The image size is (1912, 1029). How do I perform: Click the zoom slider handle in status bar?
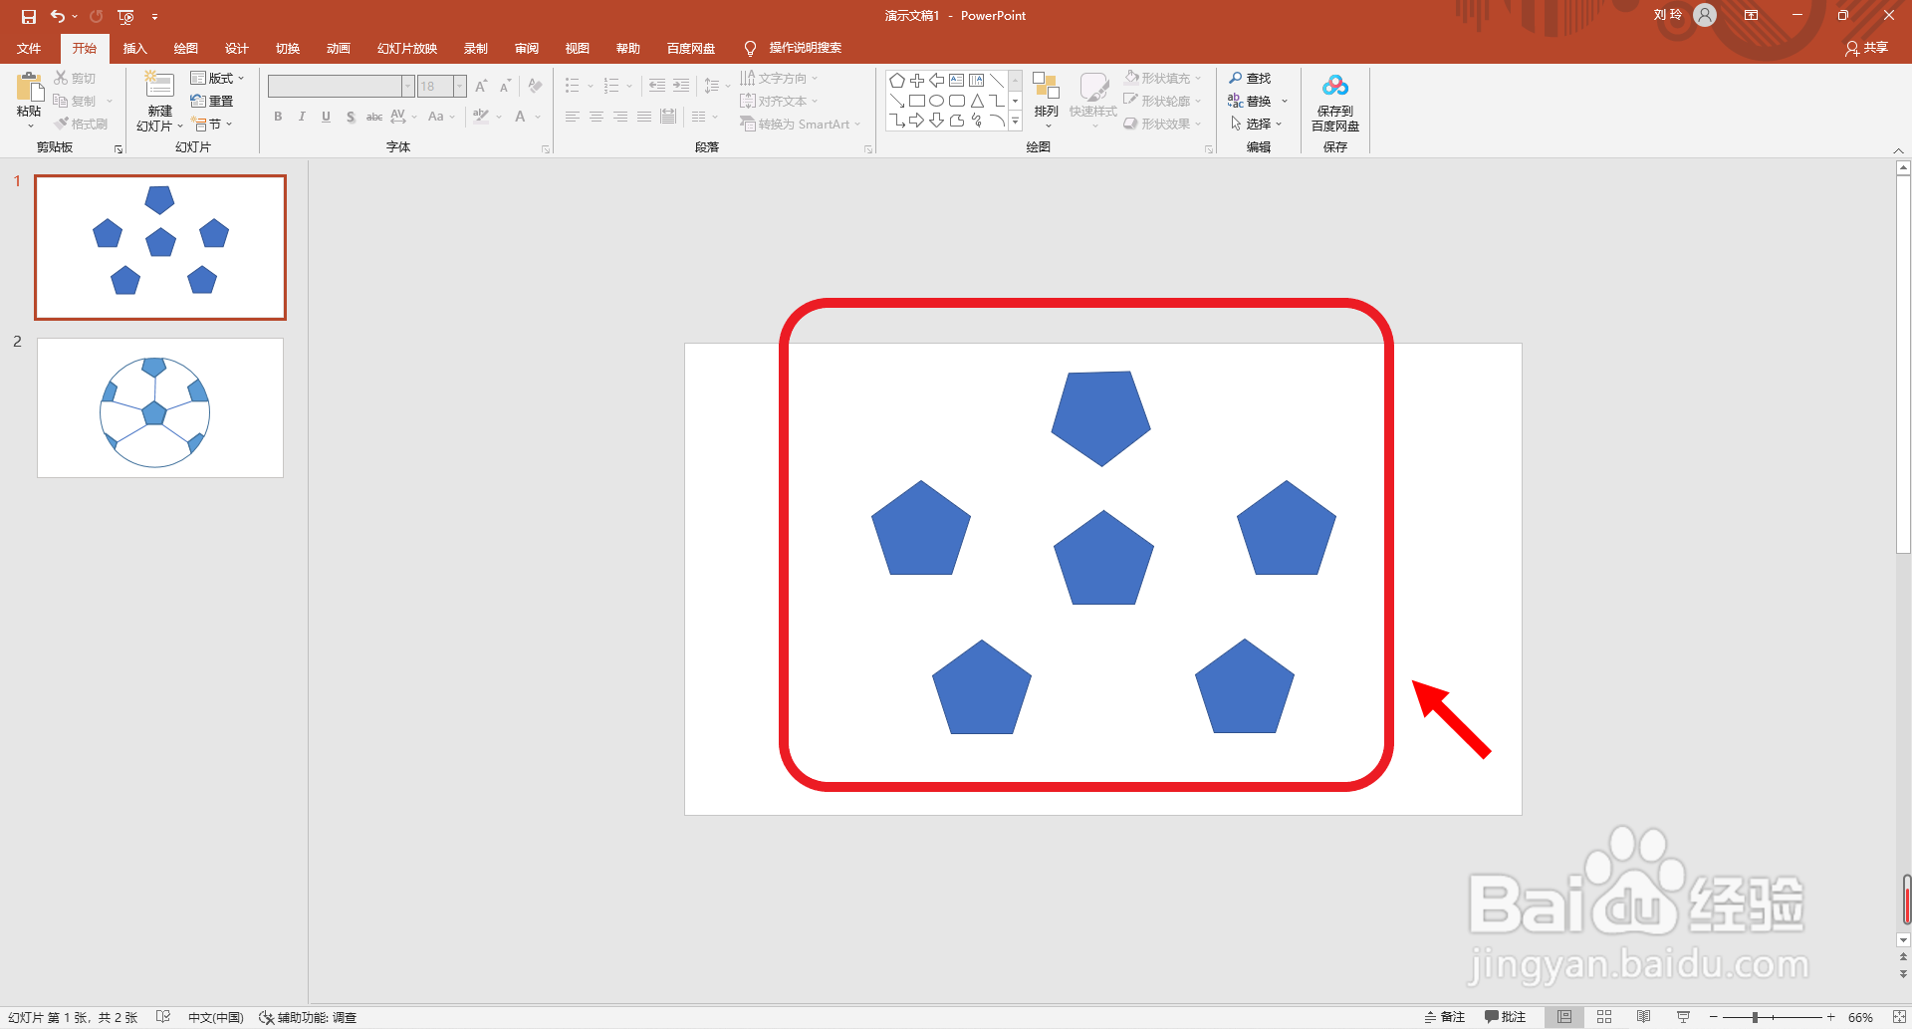pos(1756,1017)
